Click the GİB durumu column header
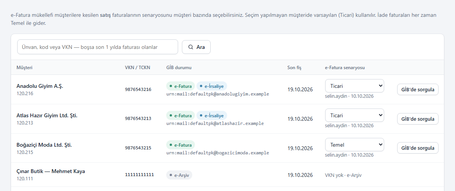The image size is (455, 191). [x=179, y=68]
